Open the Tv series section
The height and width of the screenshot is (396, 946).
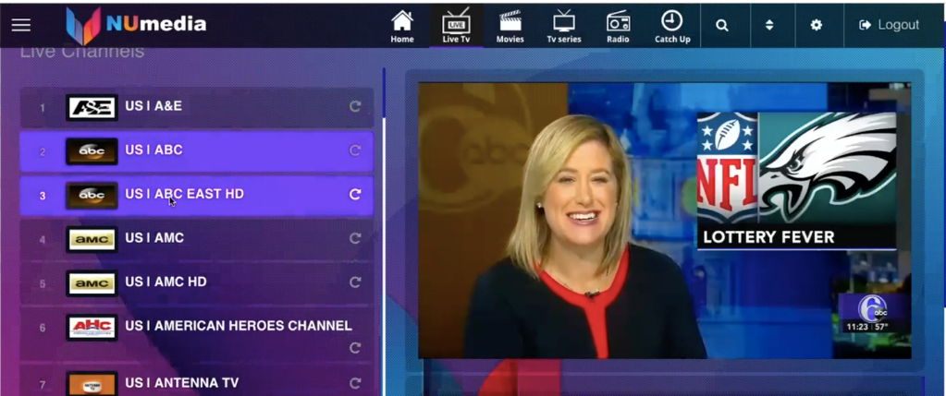click(564, 27)
